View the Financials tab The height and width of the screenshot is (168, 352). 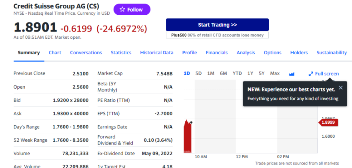pyautogui.click(x=216, y=53)
